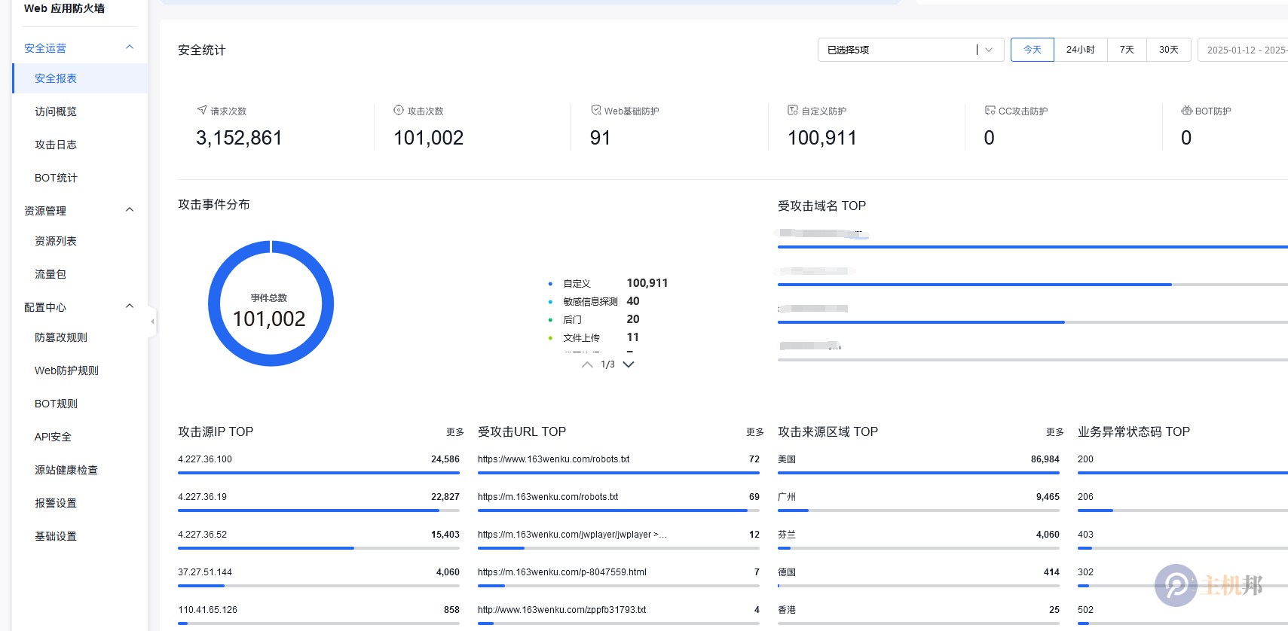Collapse the 配置中心 menu group
The width and height of the screenshot is (1288, 631).
point(130,306)
